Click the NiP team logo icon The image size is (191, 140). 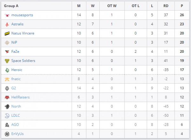coord(7,42)
